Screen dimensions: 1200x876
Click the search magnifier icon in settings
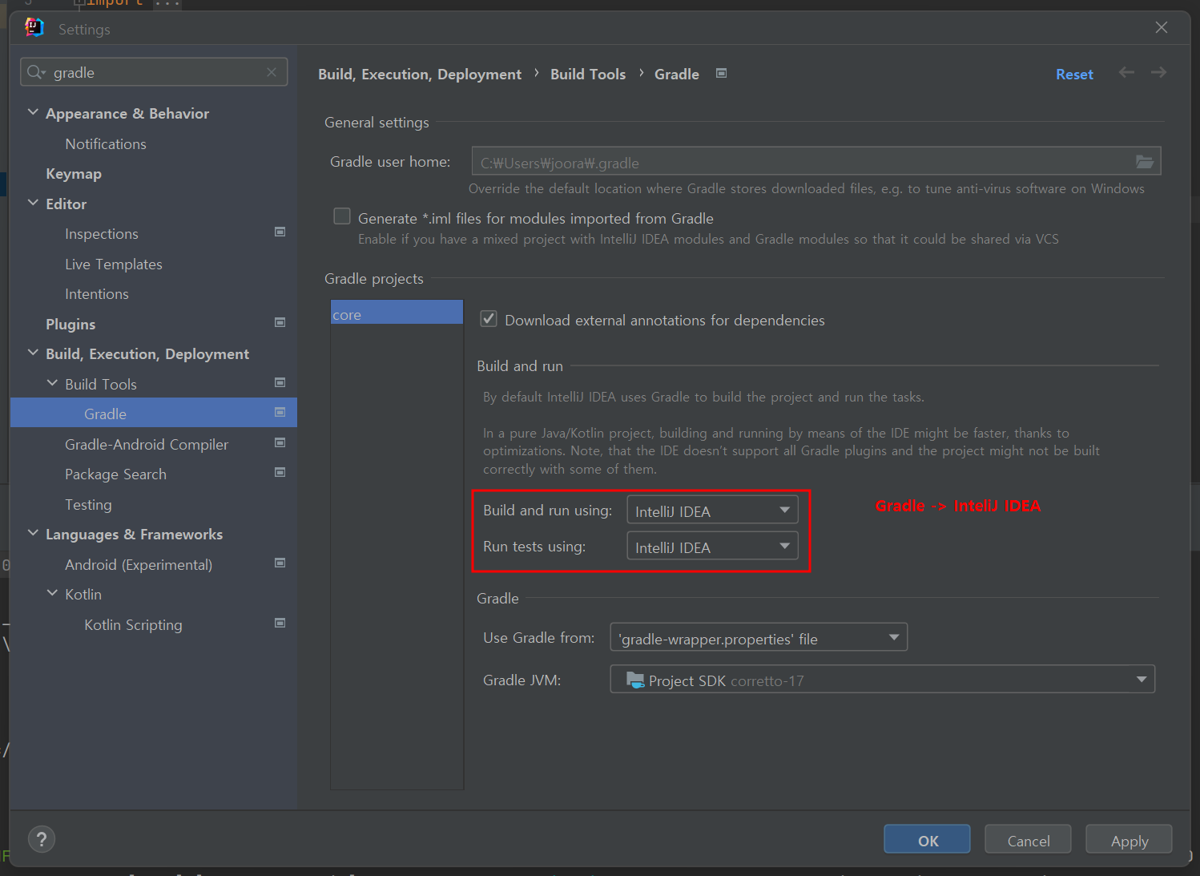36,72
